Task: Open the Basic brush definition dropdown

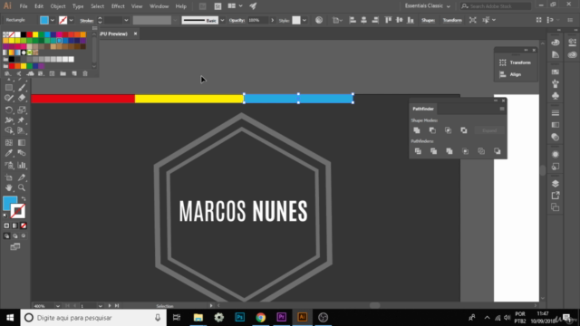Action: tap(222, 20)
